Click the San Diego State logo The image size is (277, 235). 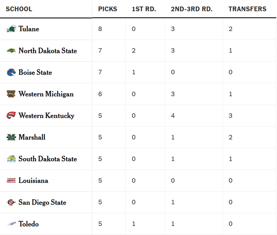tap(11, 202)
